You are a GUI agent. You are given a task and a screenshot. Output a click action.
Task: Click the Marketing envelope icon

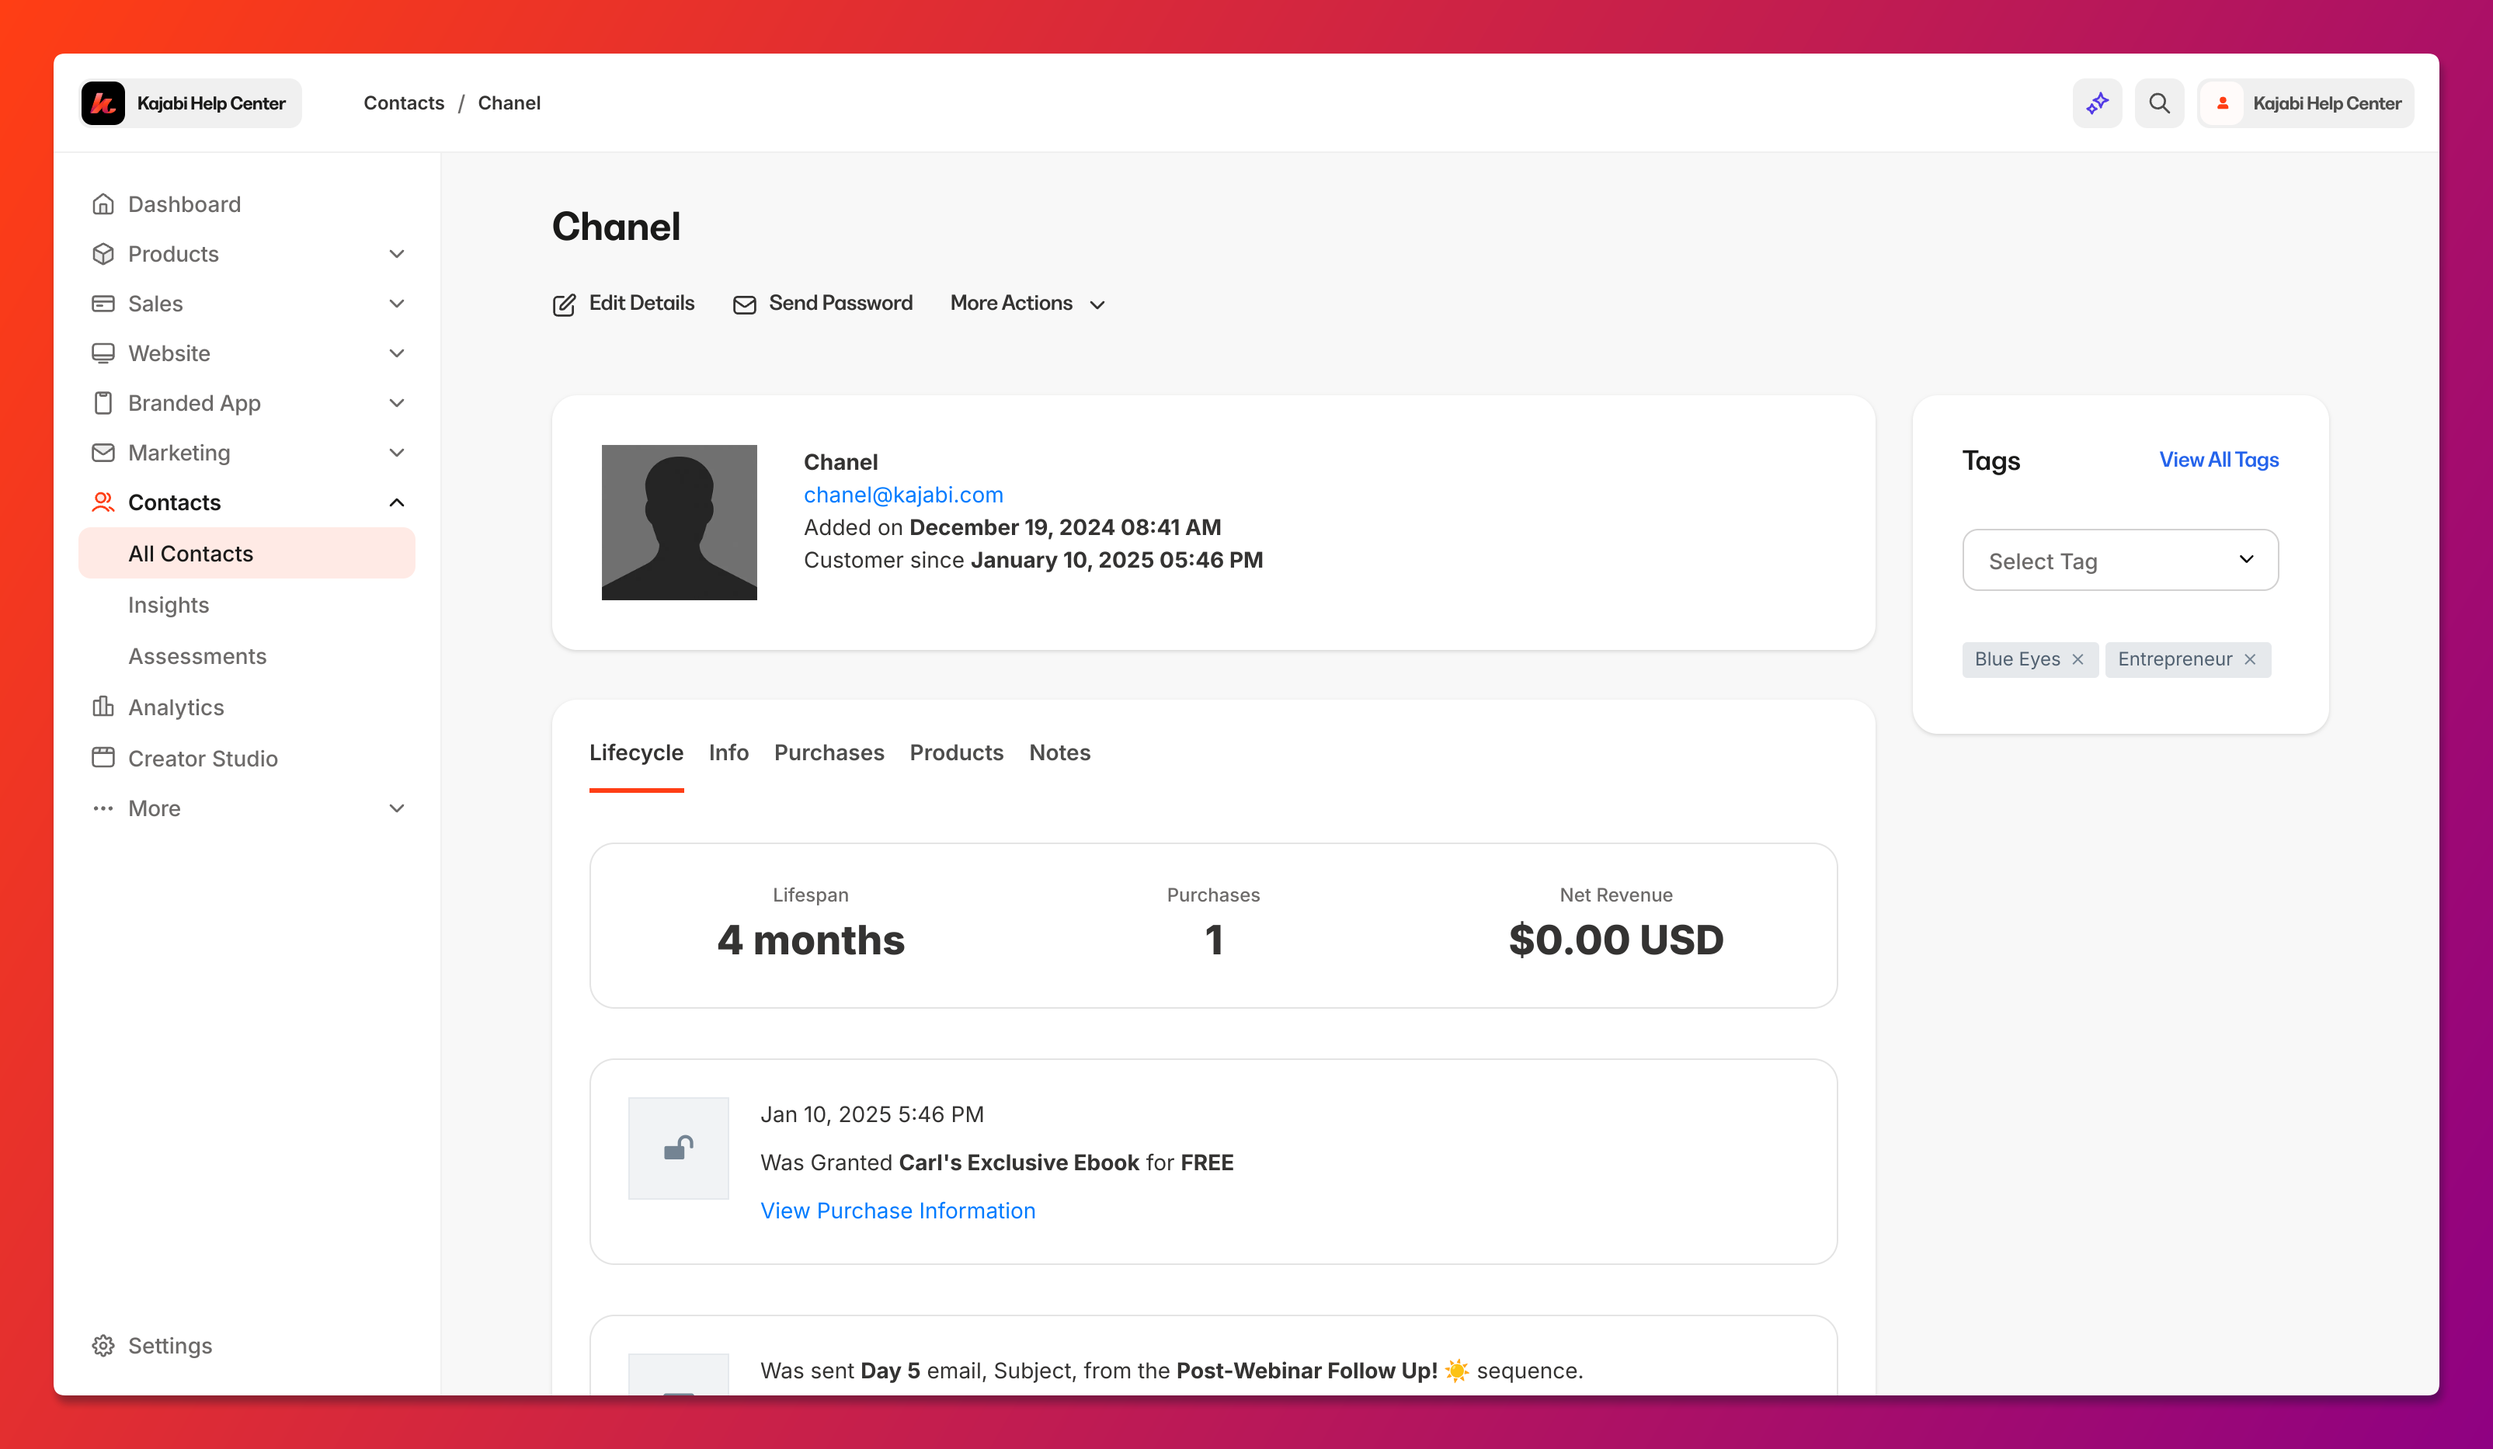[103, 453]
